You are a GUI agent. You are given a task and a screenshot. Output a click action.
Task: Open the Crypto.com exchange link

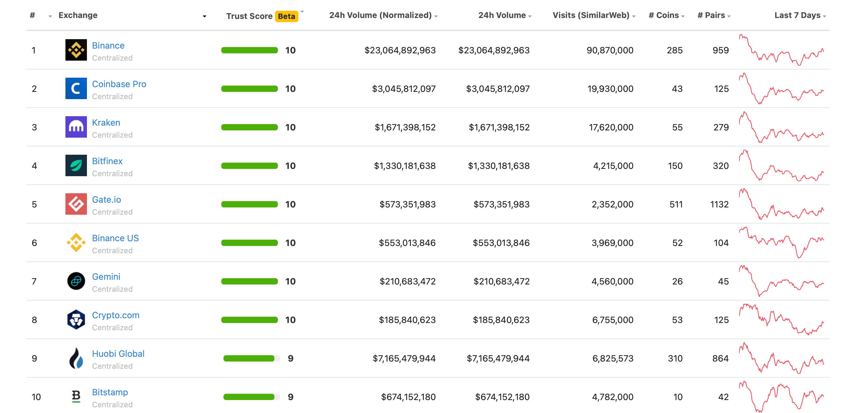pos(116,315)
